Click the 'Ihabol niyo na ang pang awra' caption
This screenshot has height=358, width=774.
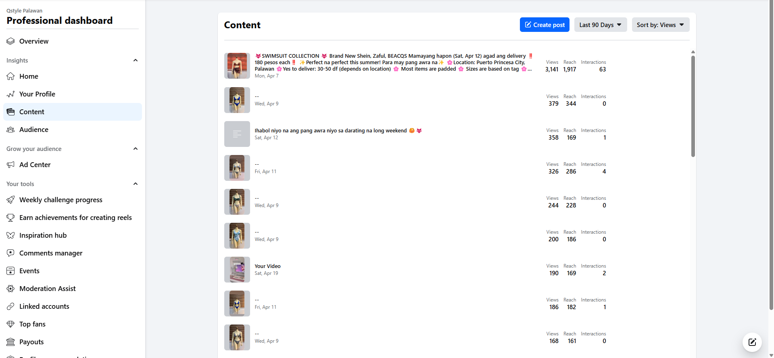338,131
